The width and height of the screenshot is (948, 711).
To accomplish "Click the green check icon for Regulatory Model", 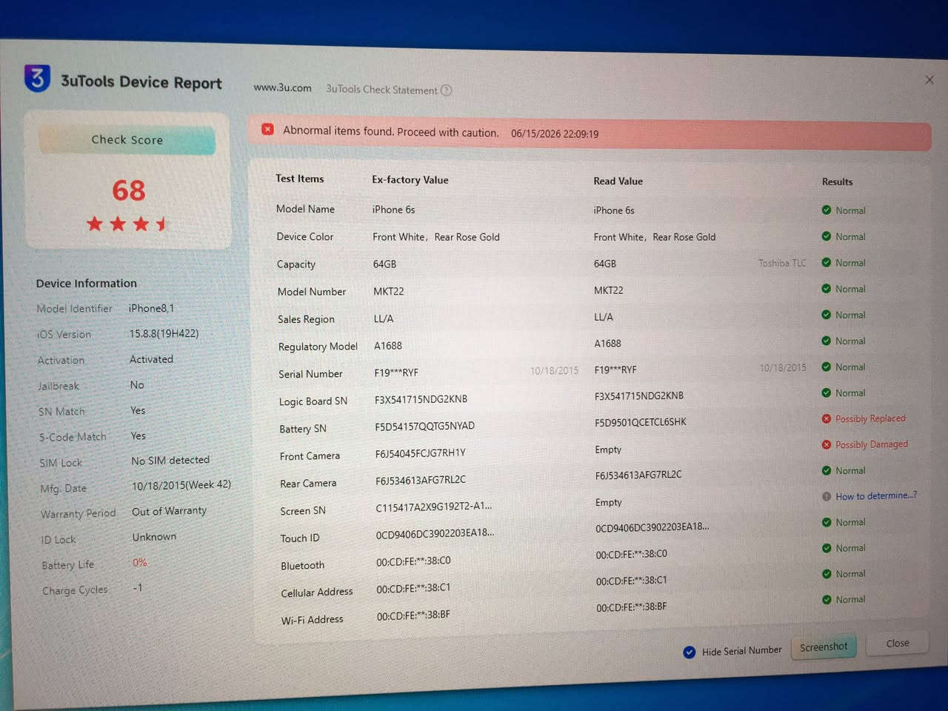I will (x=827, y=341).
